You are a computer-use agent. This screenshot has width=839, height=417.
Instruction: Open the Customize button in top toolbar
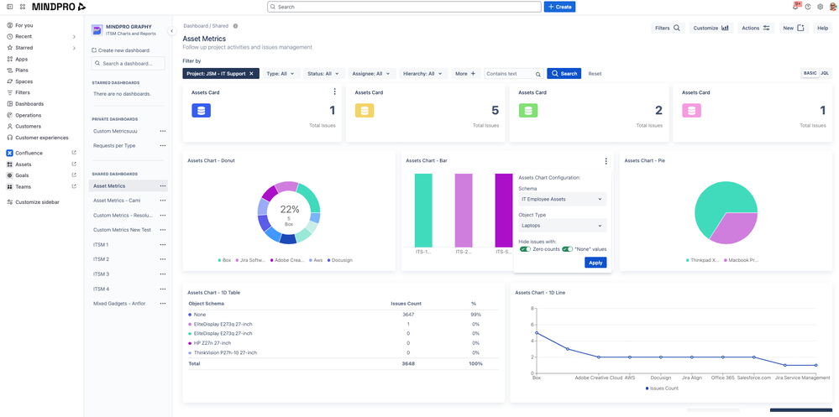click(711, 29)
